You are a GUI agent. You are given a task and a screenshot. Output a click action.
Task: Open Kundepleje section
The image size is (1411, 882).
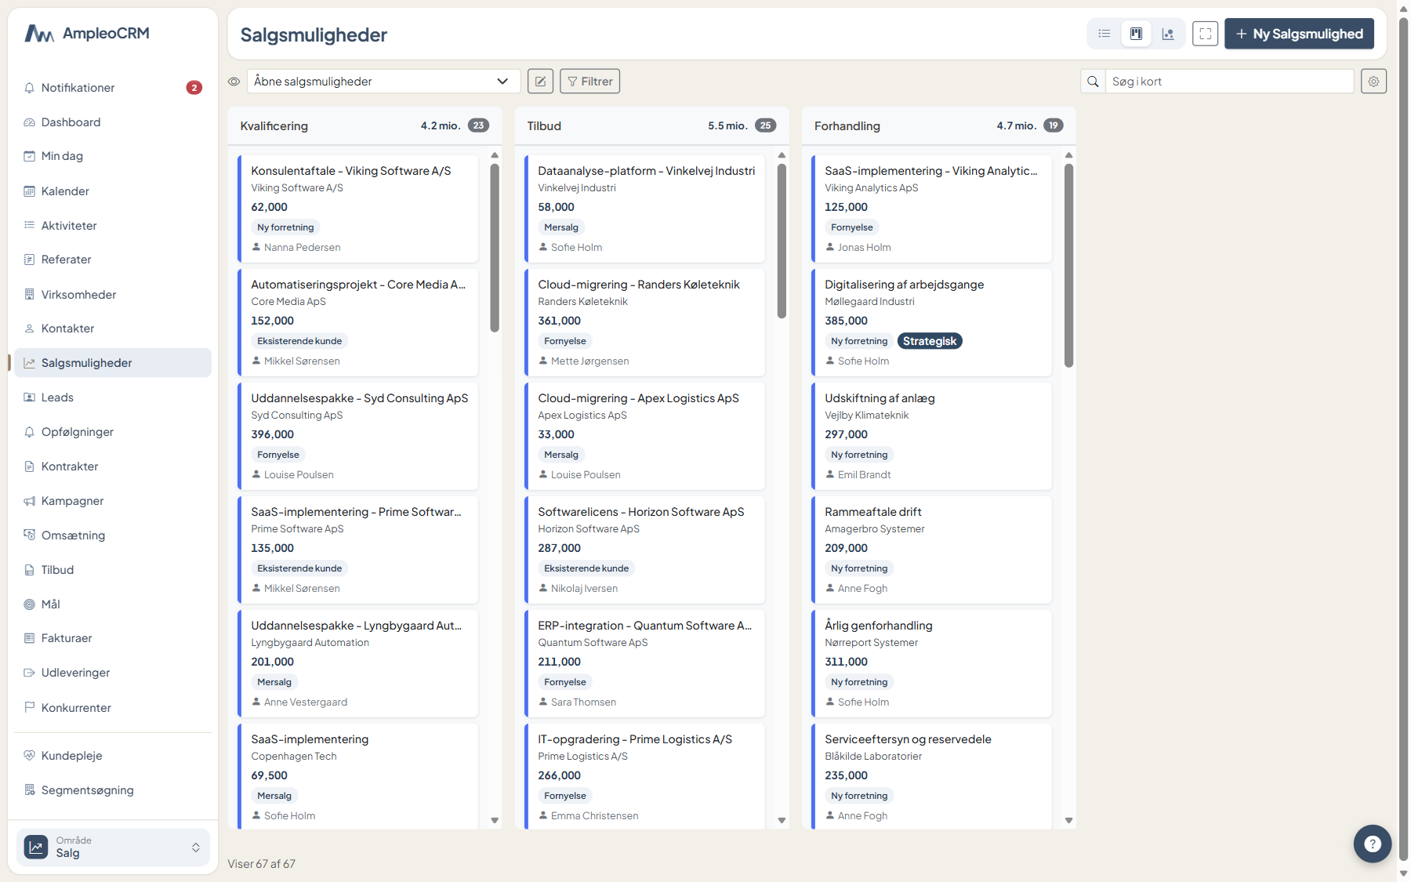(x=113, y=756)
